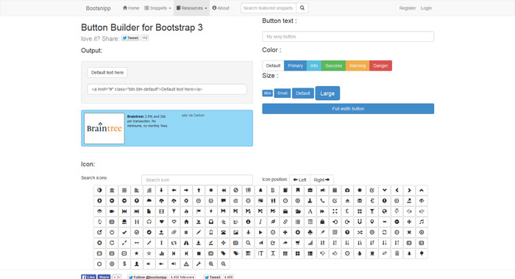Choose the Default button size
Viewport: 515px width, 279px height.
pos(303,93)
